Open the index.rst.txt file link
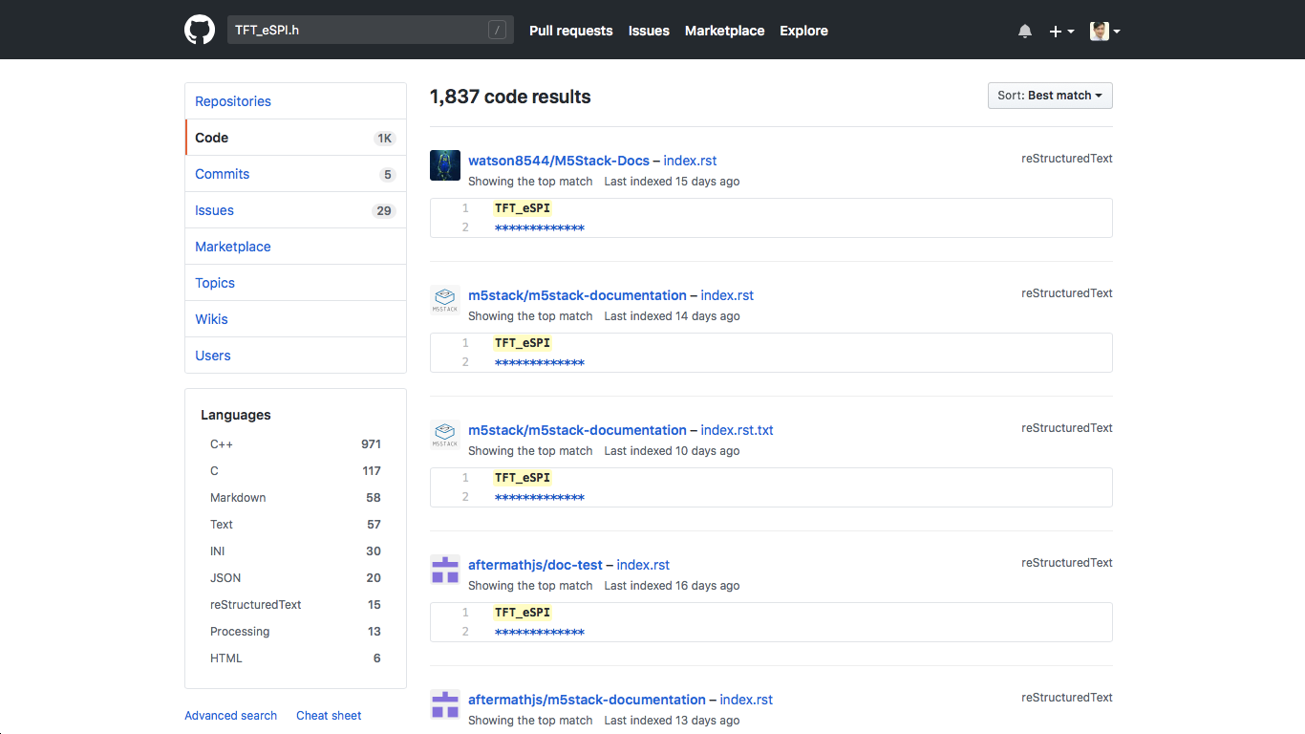This screenshot has width=1305, height=734. coord(737,430)
